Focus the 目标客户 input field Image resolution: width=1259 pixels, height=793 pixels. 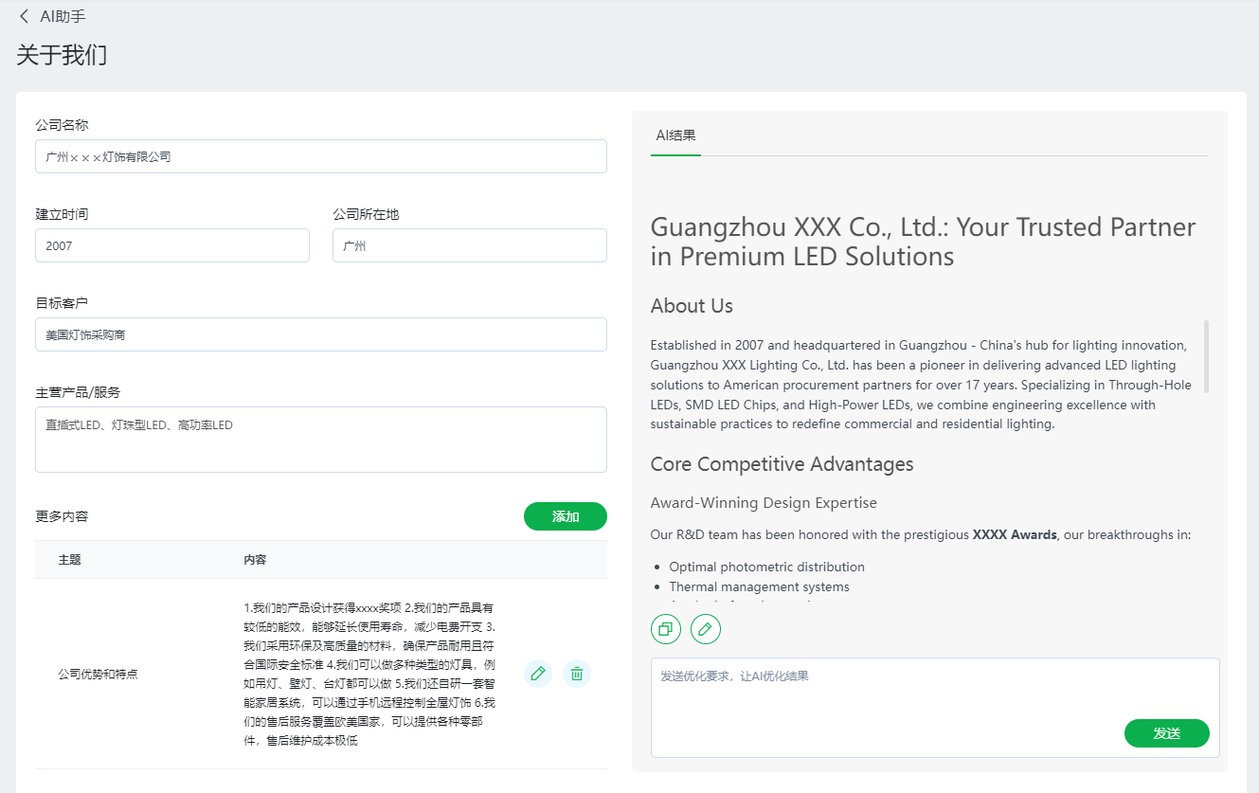point(321,334)
